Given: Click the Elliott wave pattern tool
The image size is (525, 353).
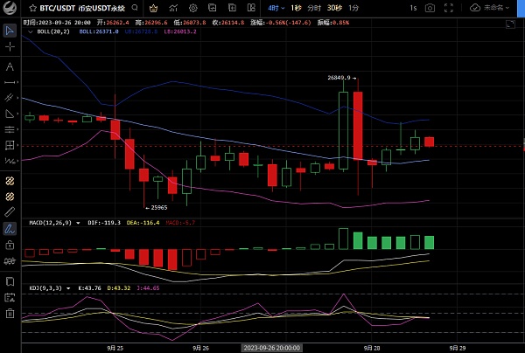Looking at the screenshot, I should tap(10, 162).
